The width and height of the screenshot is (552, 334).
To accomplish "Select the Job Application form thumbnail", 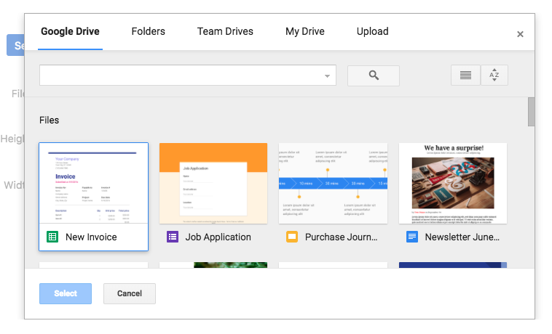I will click(x=213, y=183).
